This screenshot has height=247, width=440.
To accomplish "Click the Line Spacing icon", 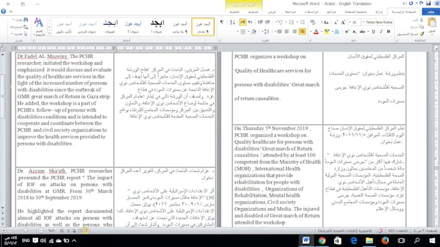I will (x=267, y=32).
